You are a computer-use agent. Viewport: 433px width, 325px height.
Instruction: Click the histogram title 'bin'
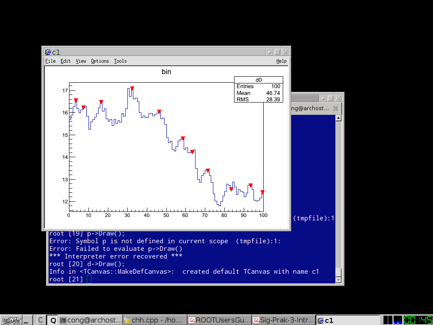click(x=166, y=72)
